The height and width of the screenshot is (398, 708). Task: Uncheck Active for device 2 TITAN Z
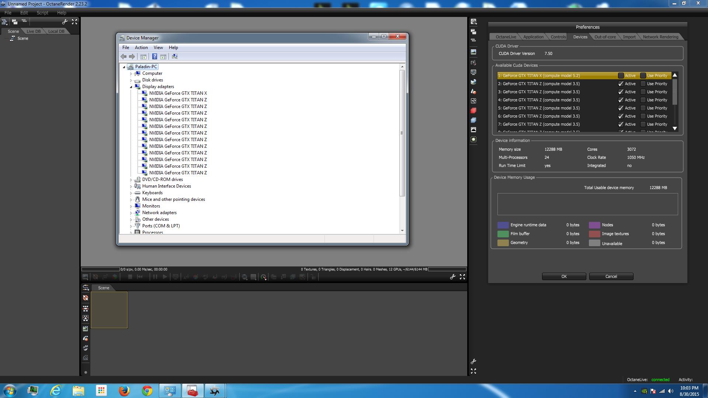[x=621, y=84]
